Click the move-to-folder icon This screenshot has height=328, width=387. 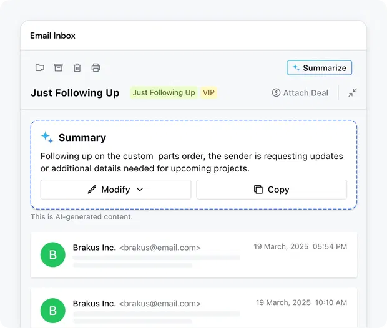click(40, 67)
